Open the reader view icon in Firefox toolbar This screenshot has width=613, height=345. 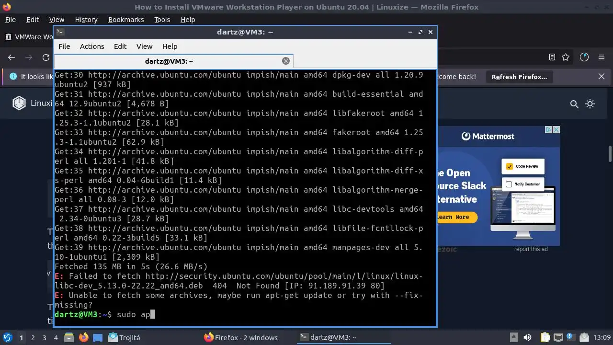tap(552, 57)
